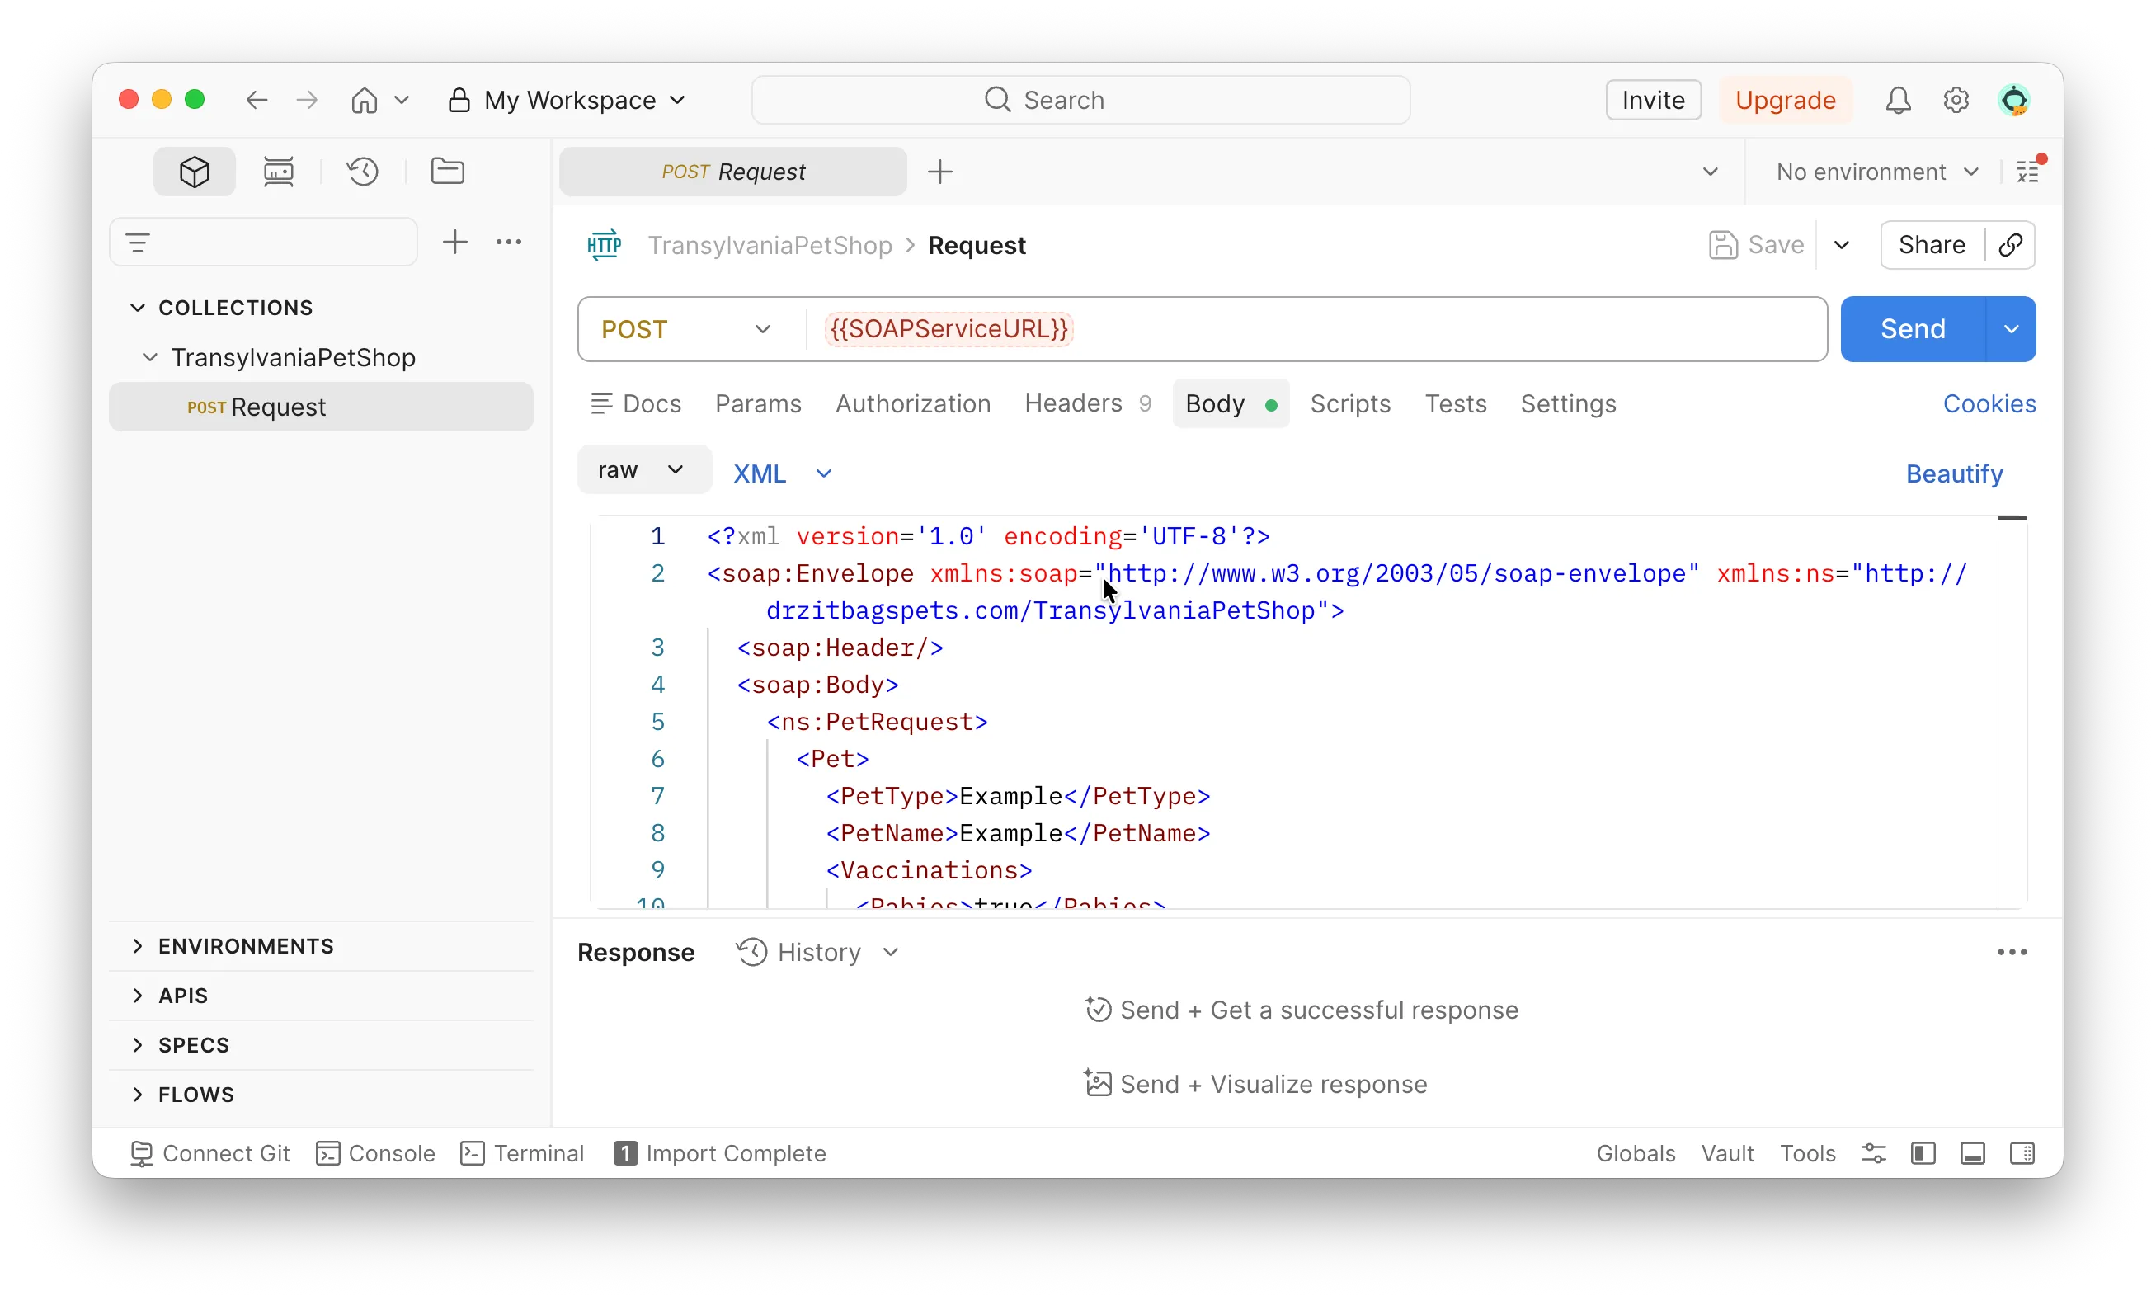Toggle the right sidebar panel icon

(2022, 1153)
